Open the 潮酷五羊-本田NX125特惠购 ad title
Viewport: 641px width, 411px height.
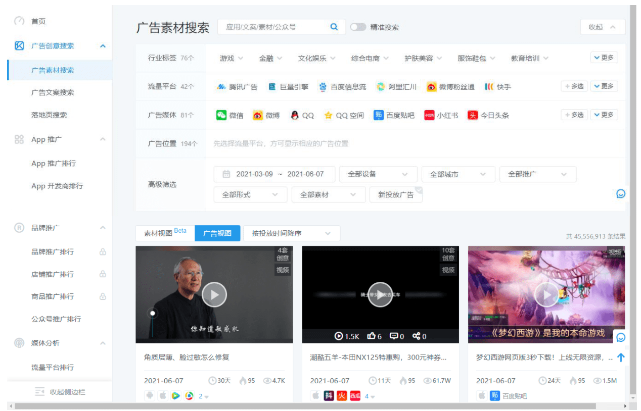coord(378,357)
